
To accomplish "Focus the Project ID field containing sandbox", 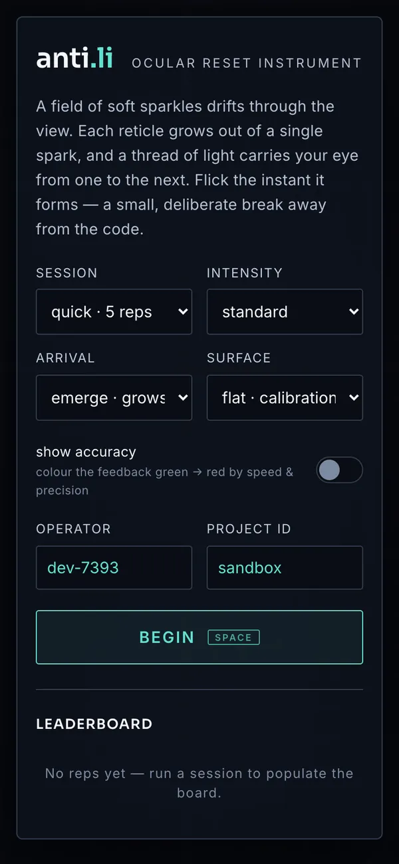I will pyautogui.click(x=285, y=567).
